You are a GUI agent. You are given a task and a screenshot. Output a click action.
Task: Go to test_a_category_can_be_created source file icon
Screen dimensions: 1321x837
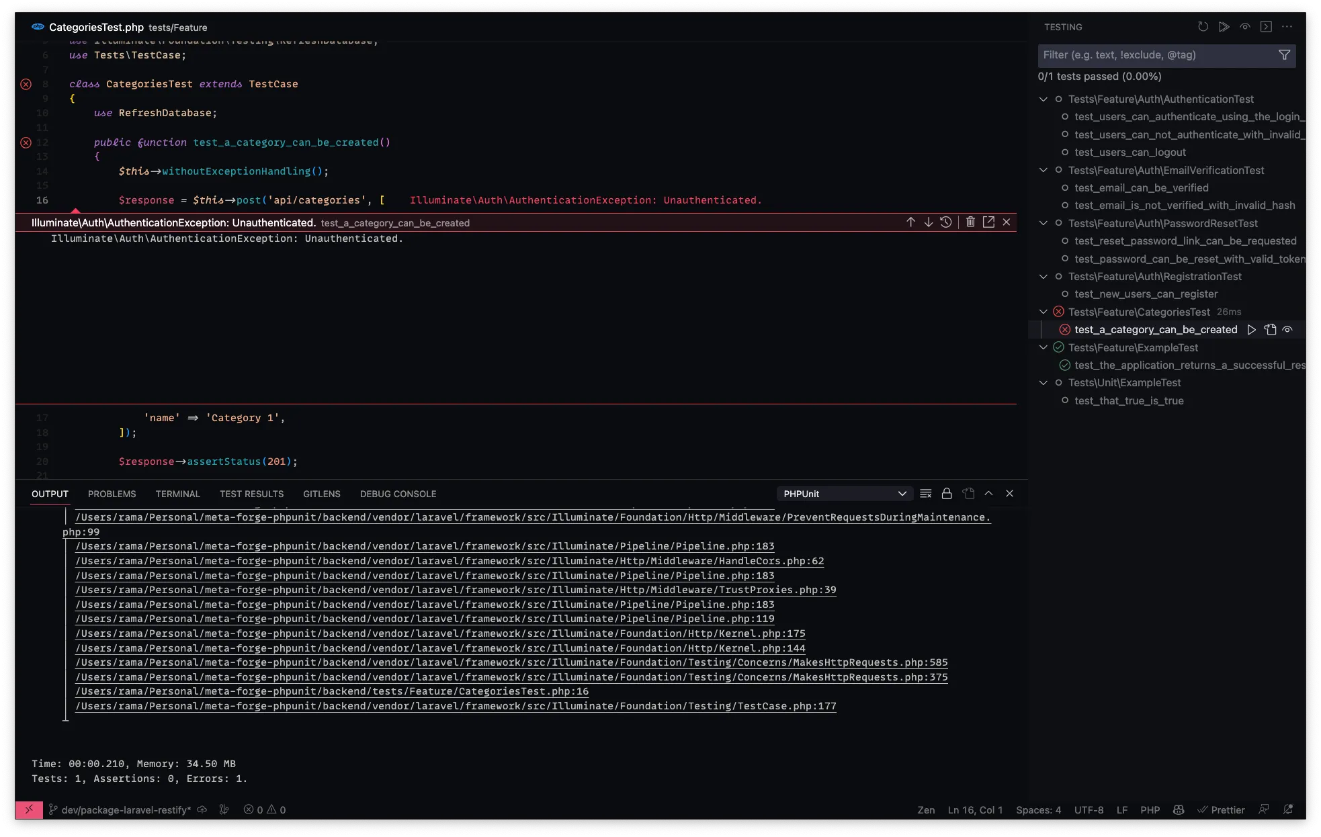pos(1270,330)
